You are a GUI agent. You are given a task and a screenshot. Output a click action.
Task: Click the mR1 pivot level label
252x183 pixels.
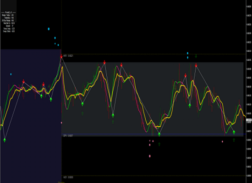[68, 56]
